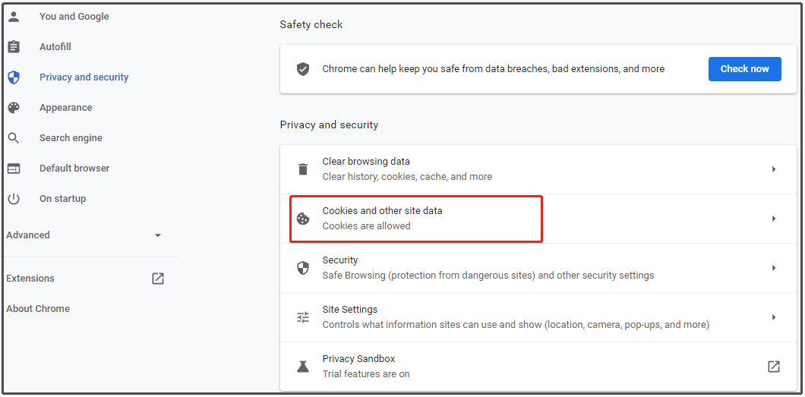Open Default browser settings section
The height and width of the screenshot is (397, 805).
pos(74,169)
